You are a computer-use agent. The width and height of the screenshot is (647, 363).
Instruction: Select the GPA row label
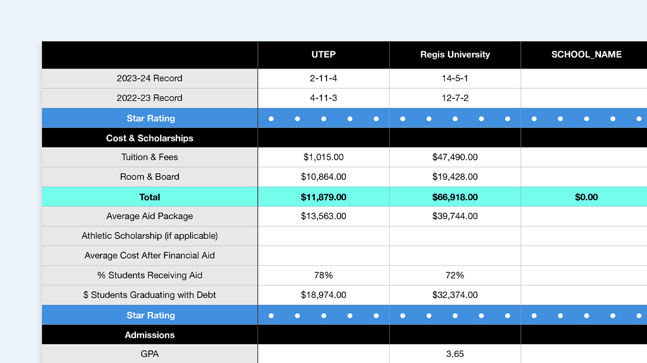(x=150, y=354)
